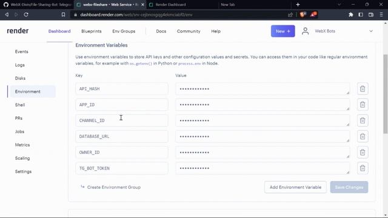Open the Env Groups nav item
This screenshot has width=388, height=218.
tap(124, 31)
